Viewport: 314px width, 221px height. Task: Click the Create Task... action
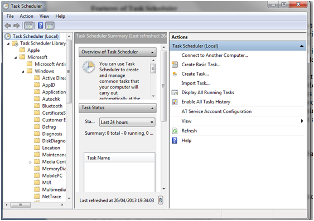[x=195, y=74]
